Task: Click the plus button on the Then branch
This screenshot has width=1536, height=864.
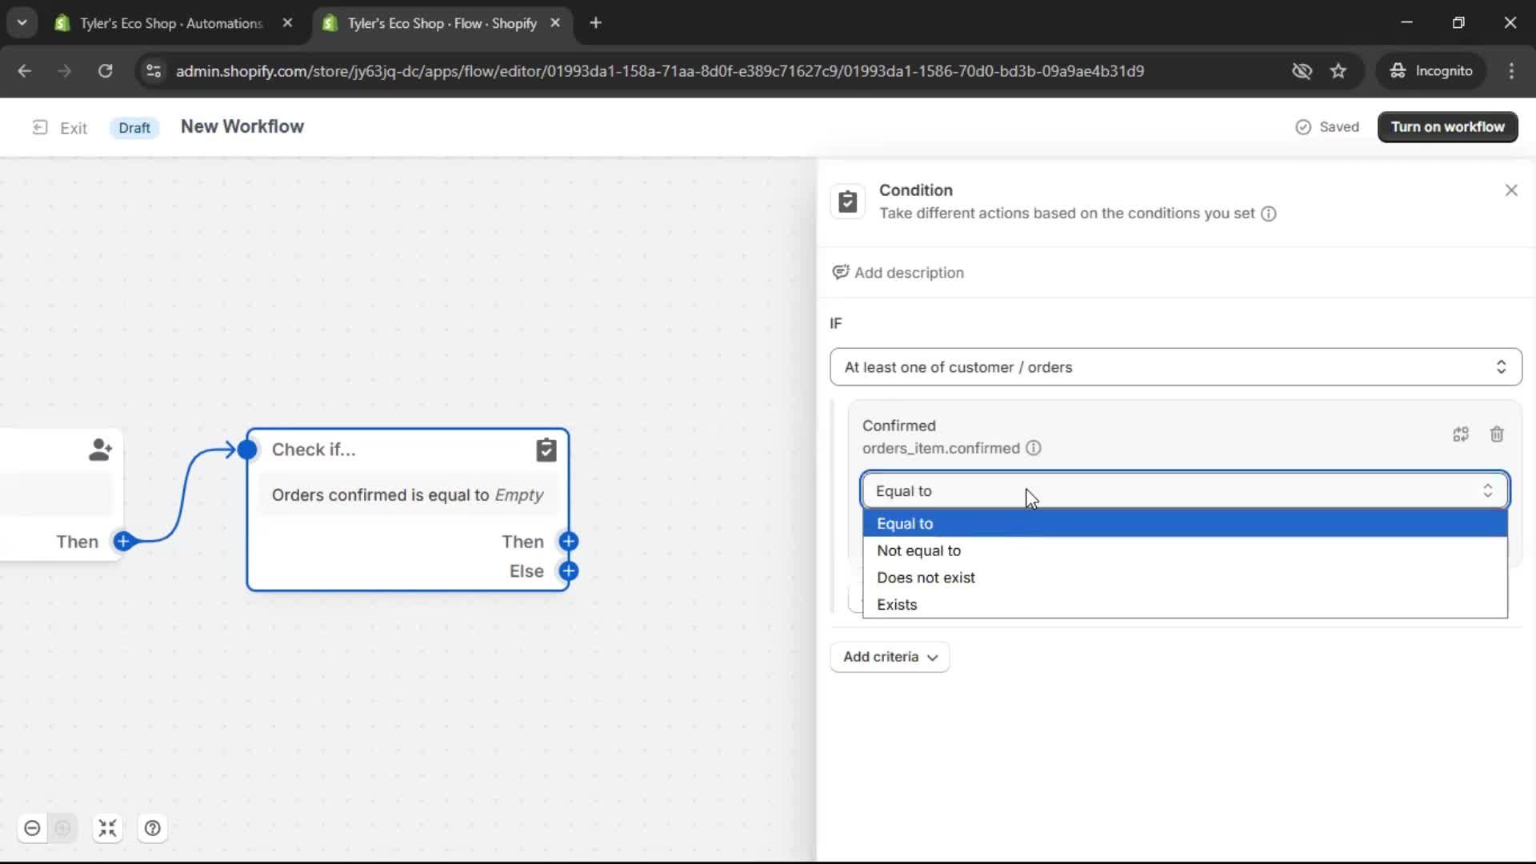Action: click(569, 542)
